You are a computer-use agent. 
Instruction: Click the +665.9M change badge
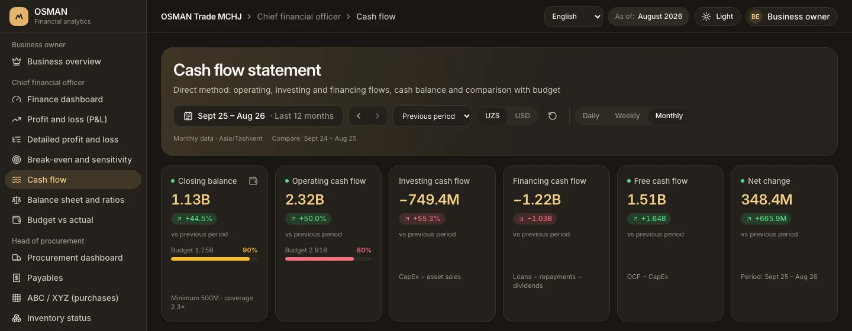click(x=766, y=219)
